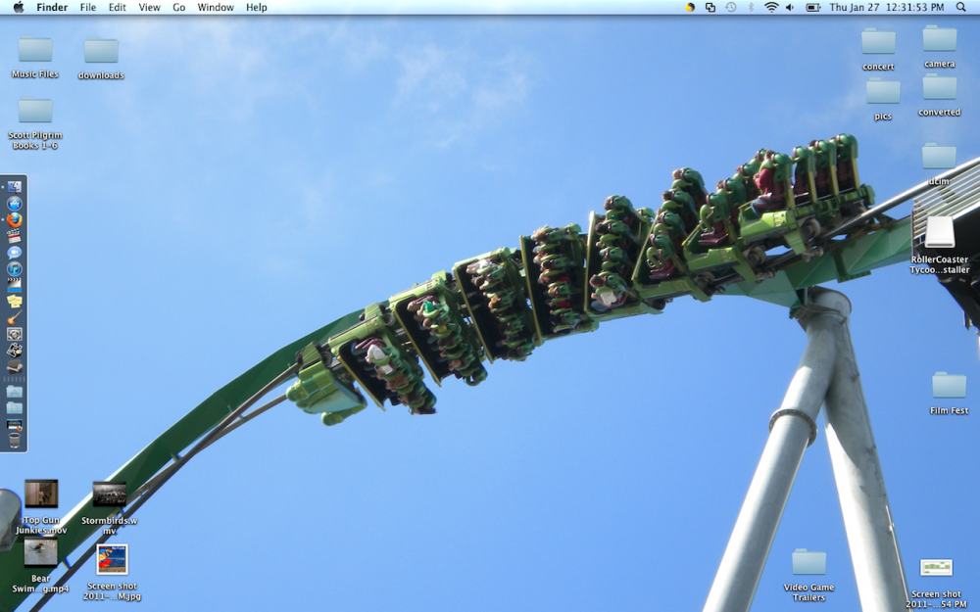
Task: Click the date and time display
Action: click(887, 7)
